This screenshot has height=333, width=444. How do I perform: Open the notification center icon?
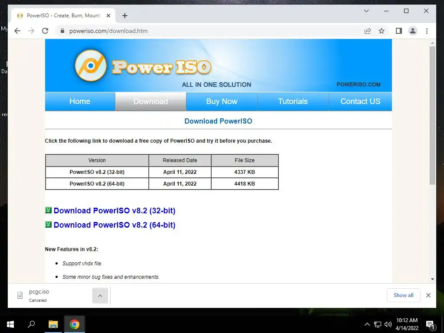point(430,324)
